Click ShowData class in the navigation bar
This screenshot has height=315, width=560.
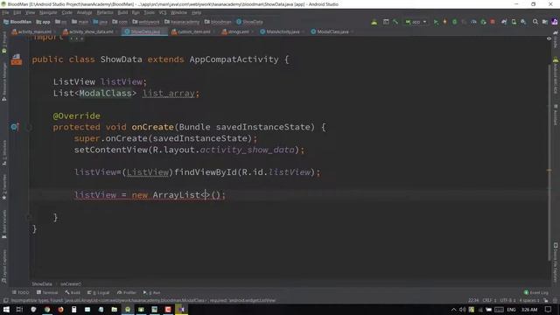tap(249, 22)
